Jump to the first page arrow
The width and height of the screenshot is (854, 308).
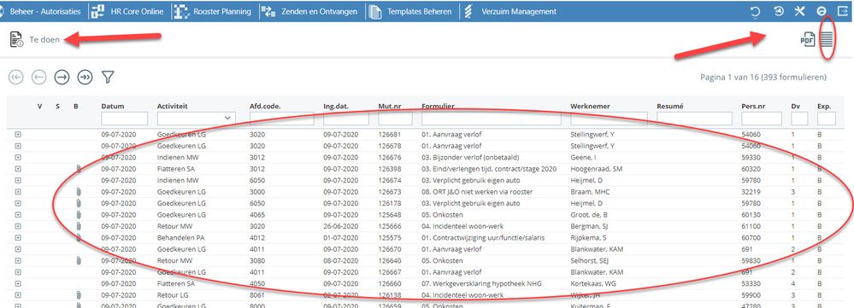tap(16, 77)
